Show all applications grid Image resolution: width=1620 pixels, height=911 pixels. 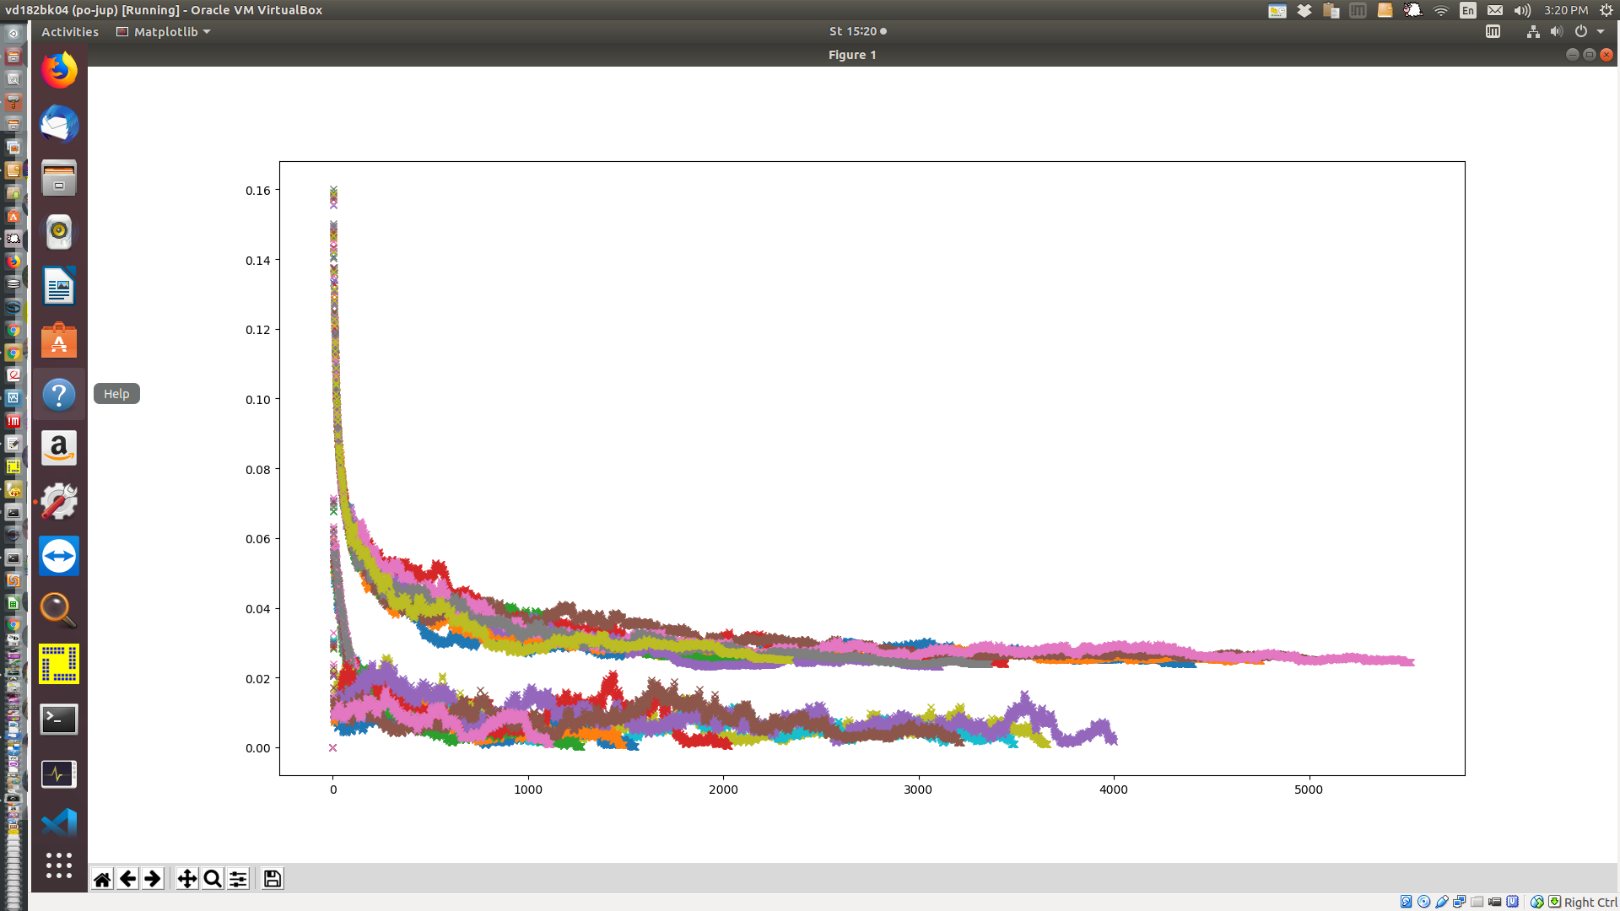tap(59, 865)
